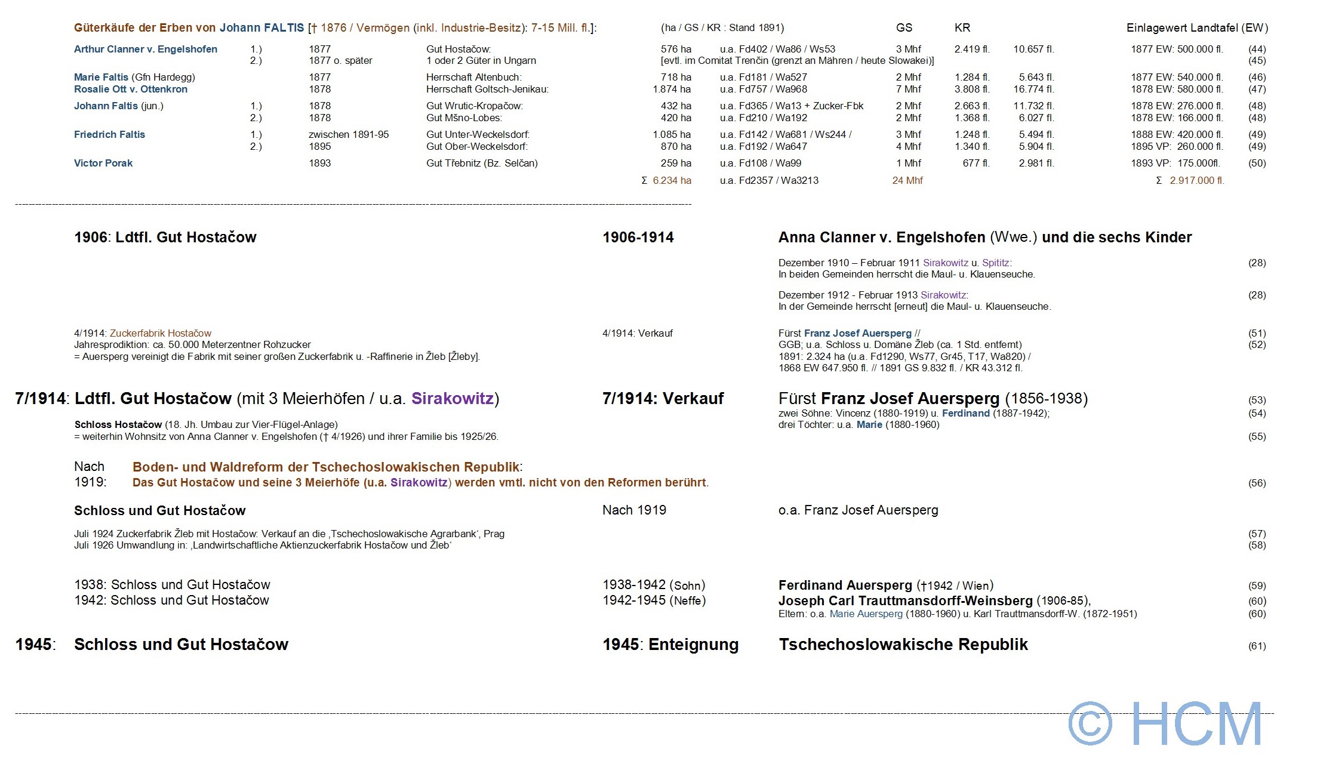The width and height of the screenshot is (1317, 761).
Task: Click footnote reference (53)
Action: coord(1257,400)
